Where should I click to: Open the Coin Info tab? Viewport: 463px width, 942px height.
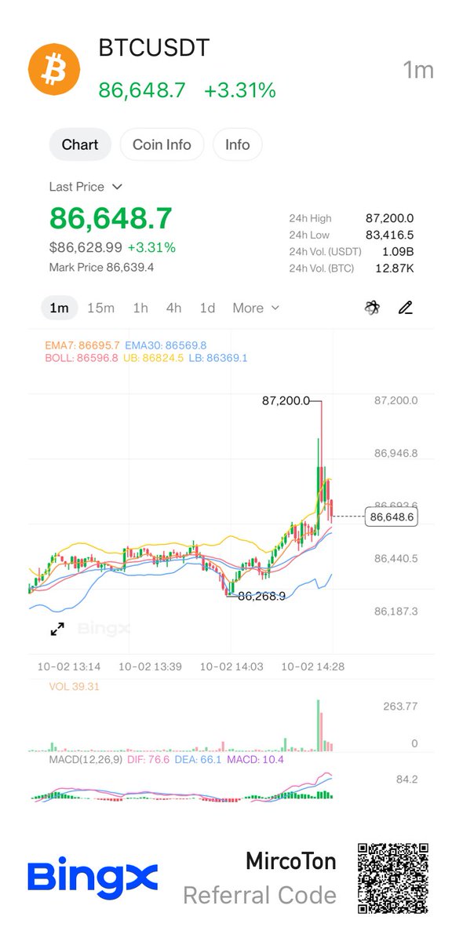point(162,144)
